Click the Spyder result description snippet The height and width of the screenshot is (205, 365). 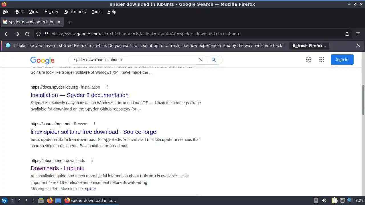point(116,106)
